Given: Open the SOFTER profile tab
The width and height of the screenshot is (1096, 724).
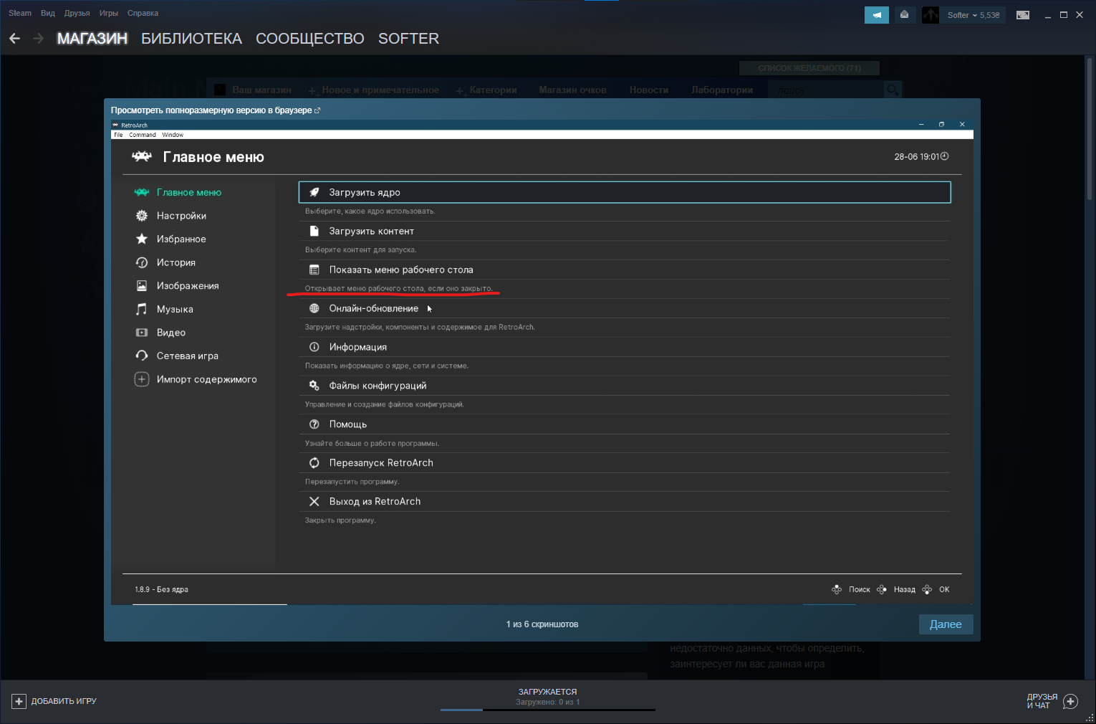Looking at the screenshot, I should click(x=408, y=39).
